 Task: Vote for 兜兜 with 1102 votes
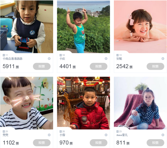[42, 143]
